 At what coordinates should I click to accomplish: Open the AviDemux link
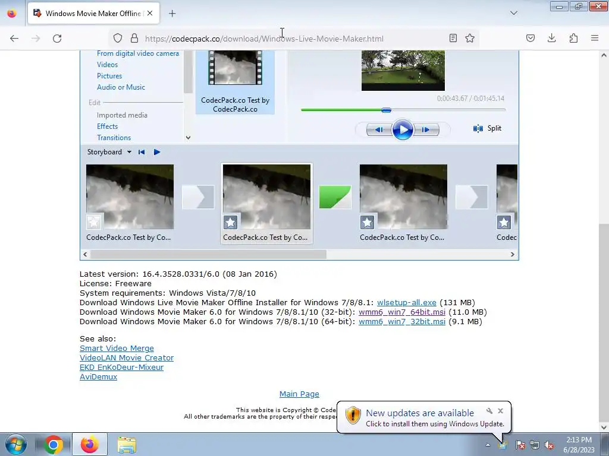point(98,376)
